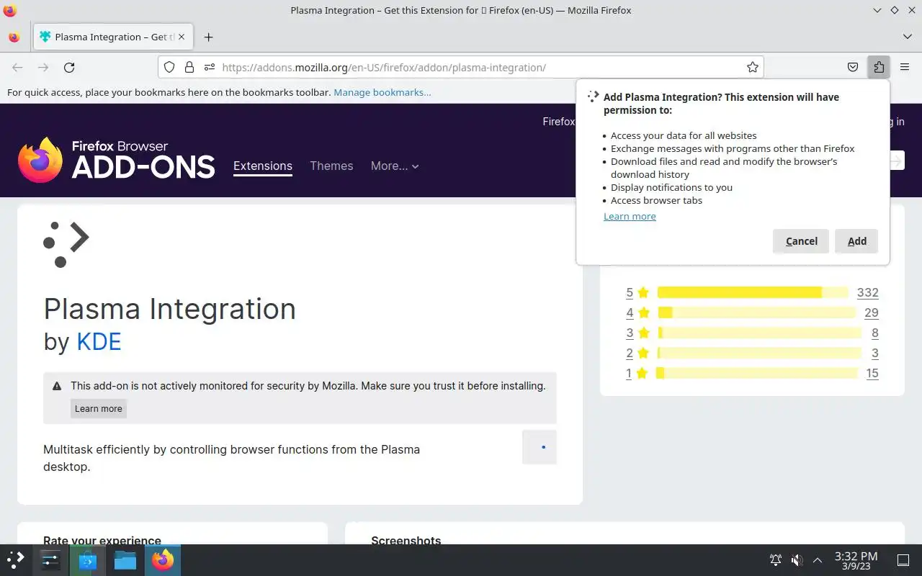
Task: Open the 8 three-star reviews count
Action: tap(874, 333)
